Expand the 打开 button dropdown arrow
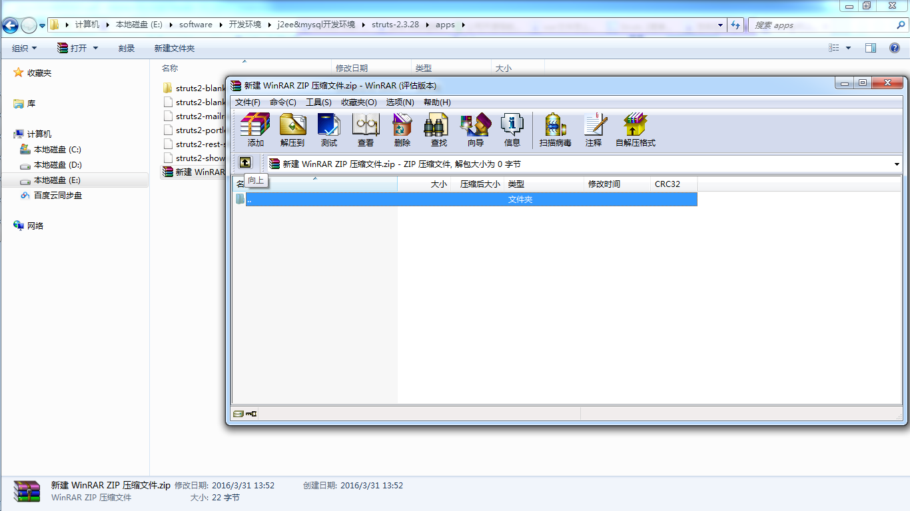 pos(95,48)
